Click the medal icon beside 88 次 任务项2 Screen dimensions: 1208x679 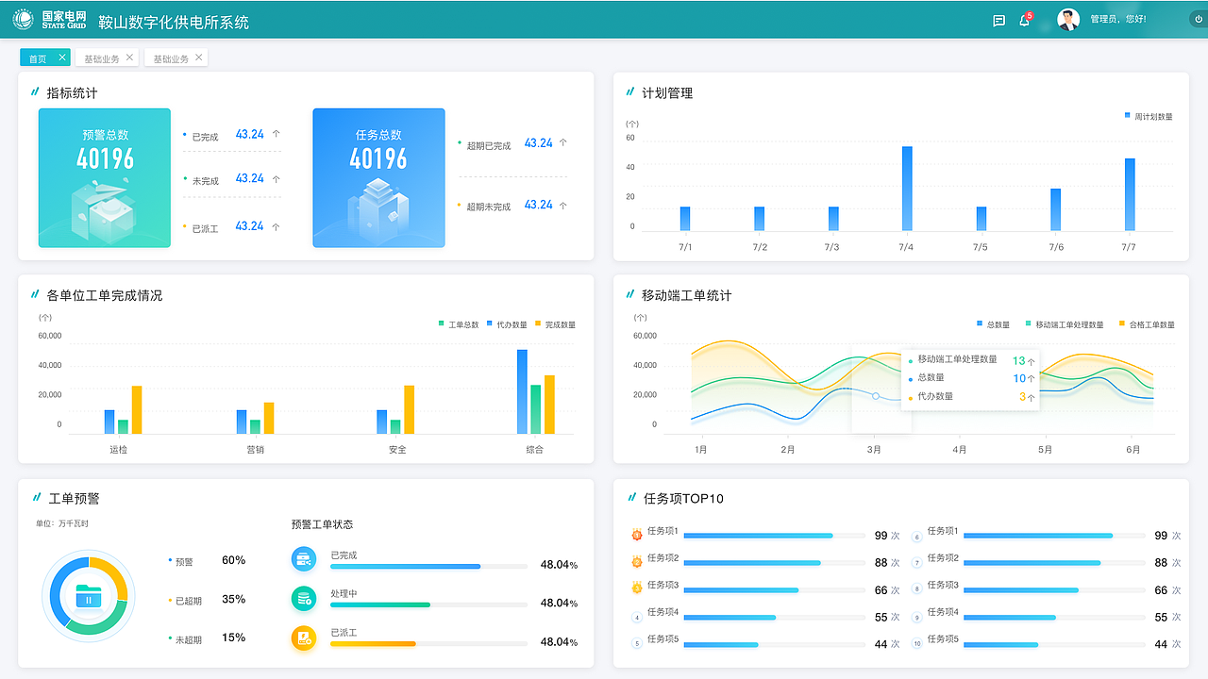(x=636, y=561)
